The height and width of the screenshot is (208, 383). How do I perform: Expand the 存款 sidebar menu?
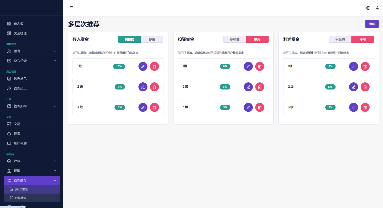(x=32, y=161)
